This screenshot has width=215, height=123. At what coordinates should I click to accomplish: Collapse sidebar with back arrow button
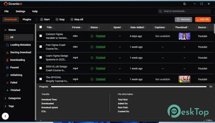pos(5,116)
